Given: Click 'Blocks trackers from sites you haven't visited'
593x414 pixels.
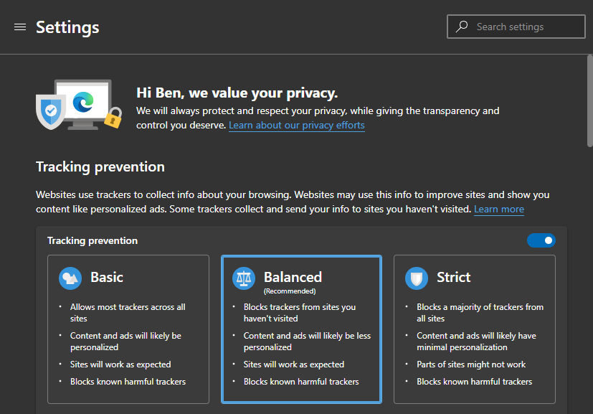Looking at the screenshot, I should (x=300, y=313).
